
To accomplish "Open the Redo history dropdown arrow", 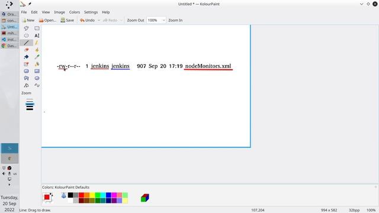I will (x=121, y=20).
